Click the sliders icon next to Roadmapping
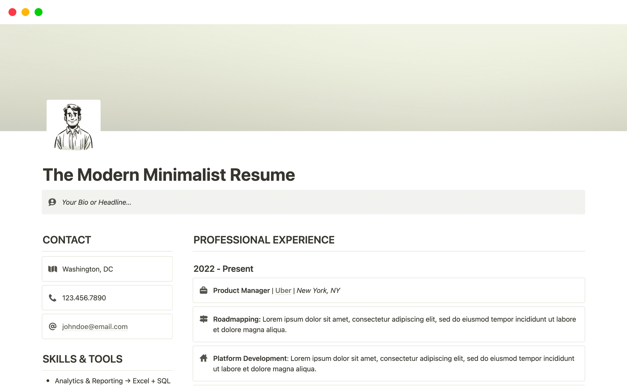Image resolution: width=627 pixels, height=392 pixels. (x=203, y=319)
